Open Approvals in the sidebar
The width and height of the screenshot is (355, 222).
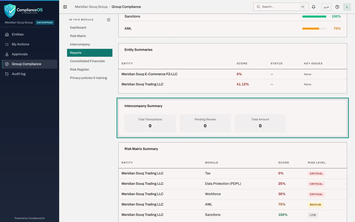point(29,54)
